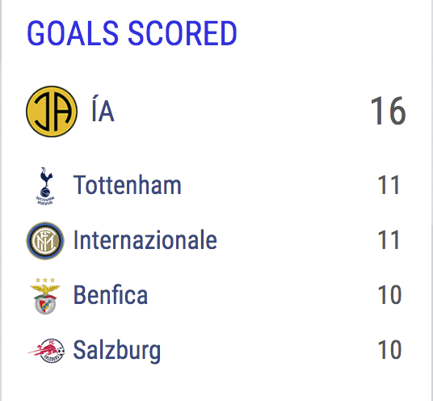Open the Internazionale team link
This screenshot has width=433, height=401.
(x=145, y=240)
